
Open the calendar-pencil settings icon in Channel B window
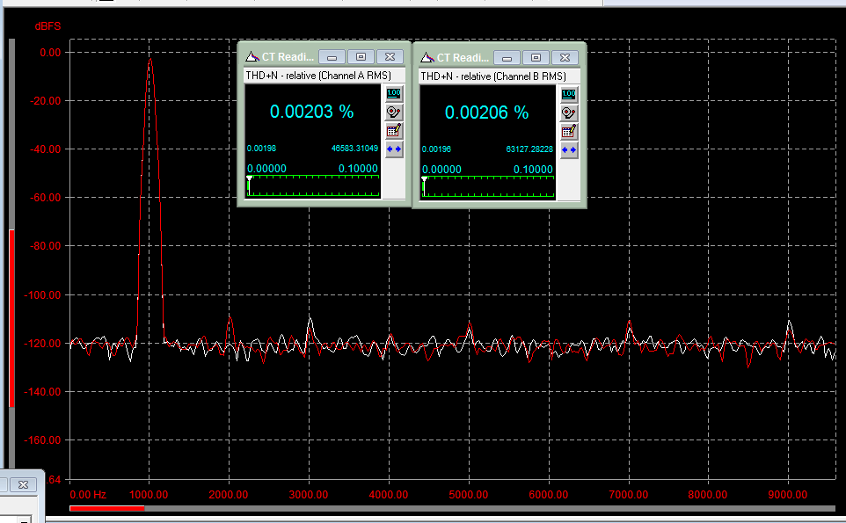click(x=569, y=132)
